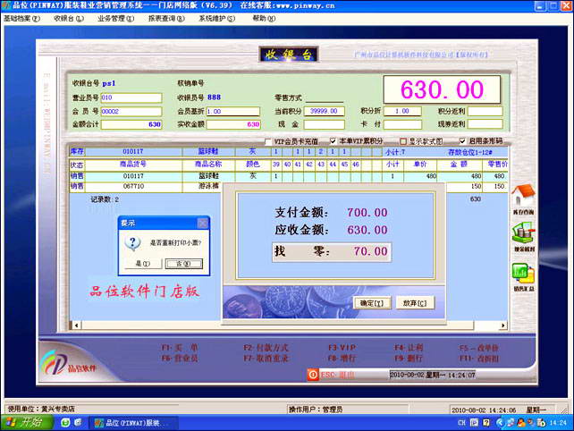Click the 会员基折 input field

point(233,111)
